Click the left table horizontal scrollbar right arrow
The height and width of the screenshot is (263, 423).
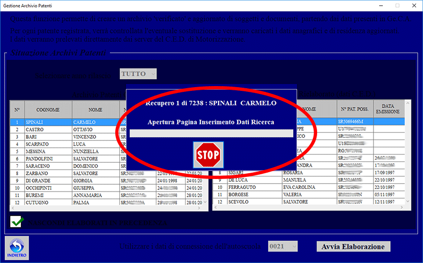[199, 208]
